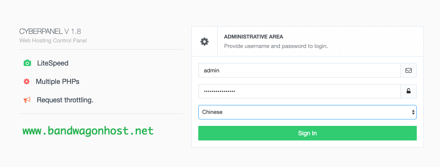The height and width of the screenshot is (167, 440).
Task: Click the www.bandwagonhost.net link text
Action: (x=88, y=131)
